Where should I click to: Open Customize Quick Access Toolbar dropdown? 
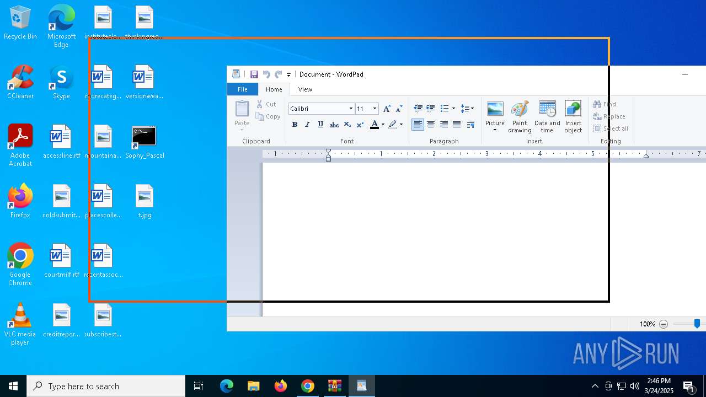click(x=288, y=75)
